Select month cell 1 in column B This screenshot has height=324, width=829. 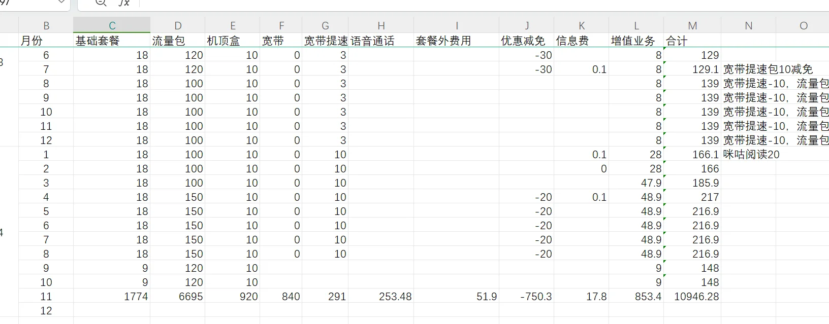46,155
